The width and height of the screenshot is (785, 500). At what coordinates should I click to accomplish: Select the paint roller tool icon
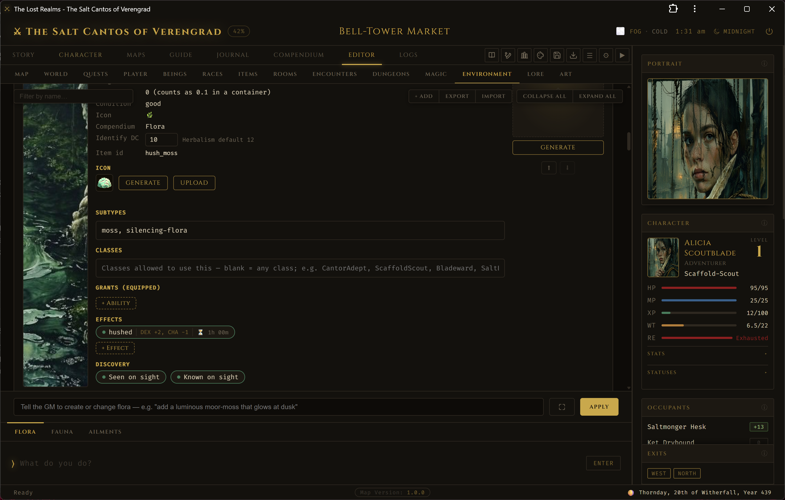(x=508, y=55)
